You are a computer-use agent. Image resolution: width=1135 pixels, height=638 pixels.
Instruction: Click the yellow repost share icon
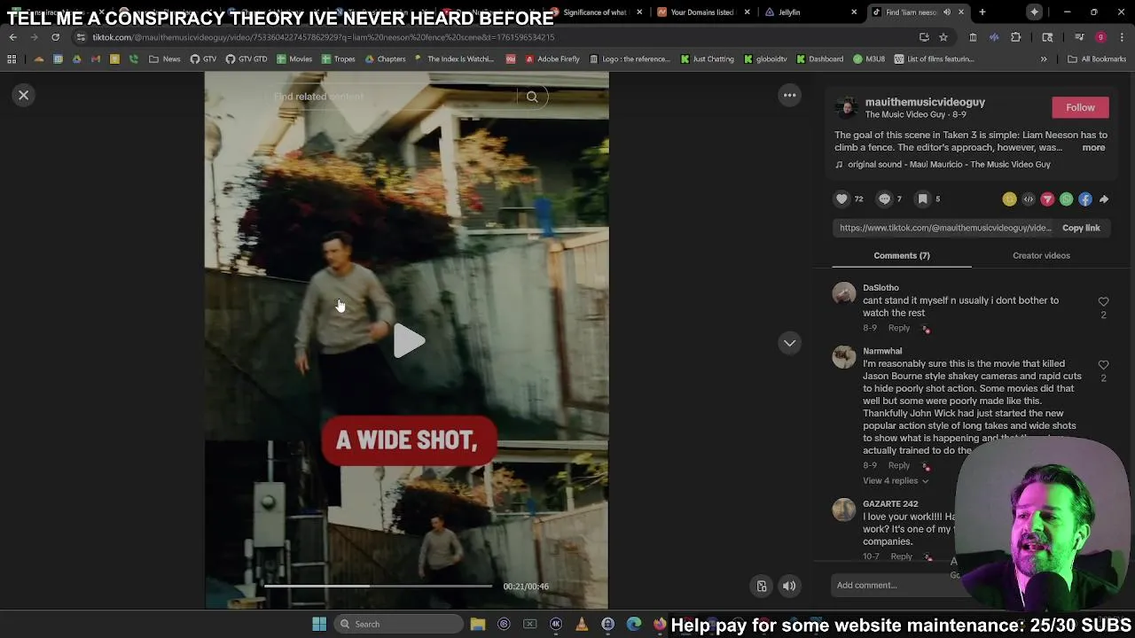1009,199
